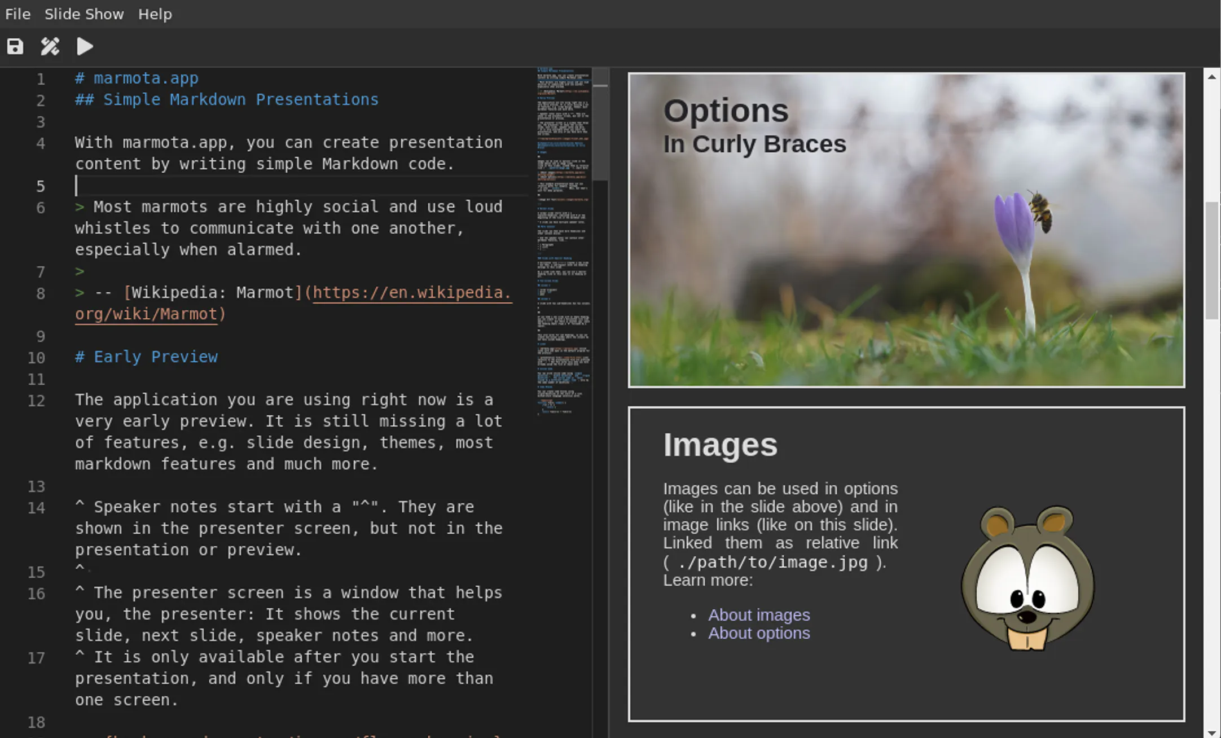Screen dimensions: 1221x738
Task: Open the Slide Show menu
Action: pos(84,14)
